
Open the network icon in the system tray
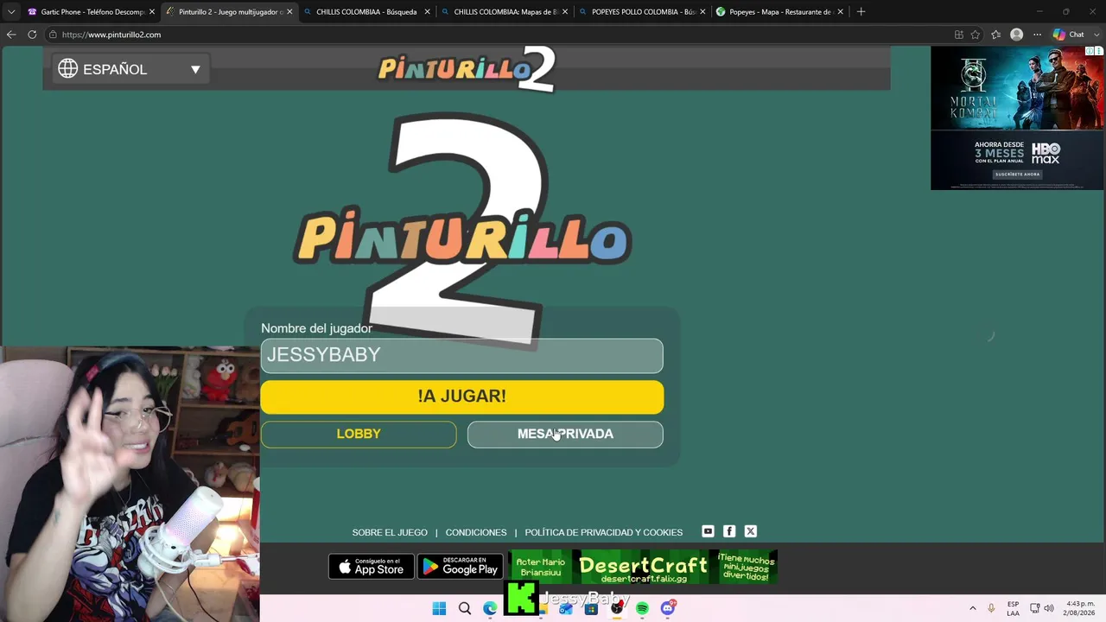click(1034, 608)
